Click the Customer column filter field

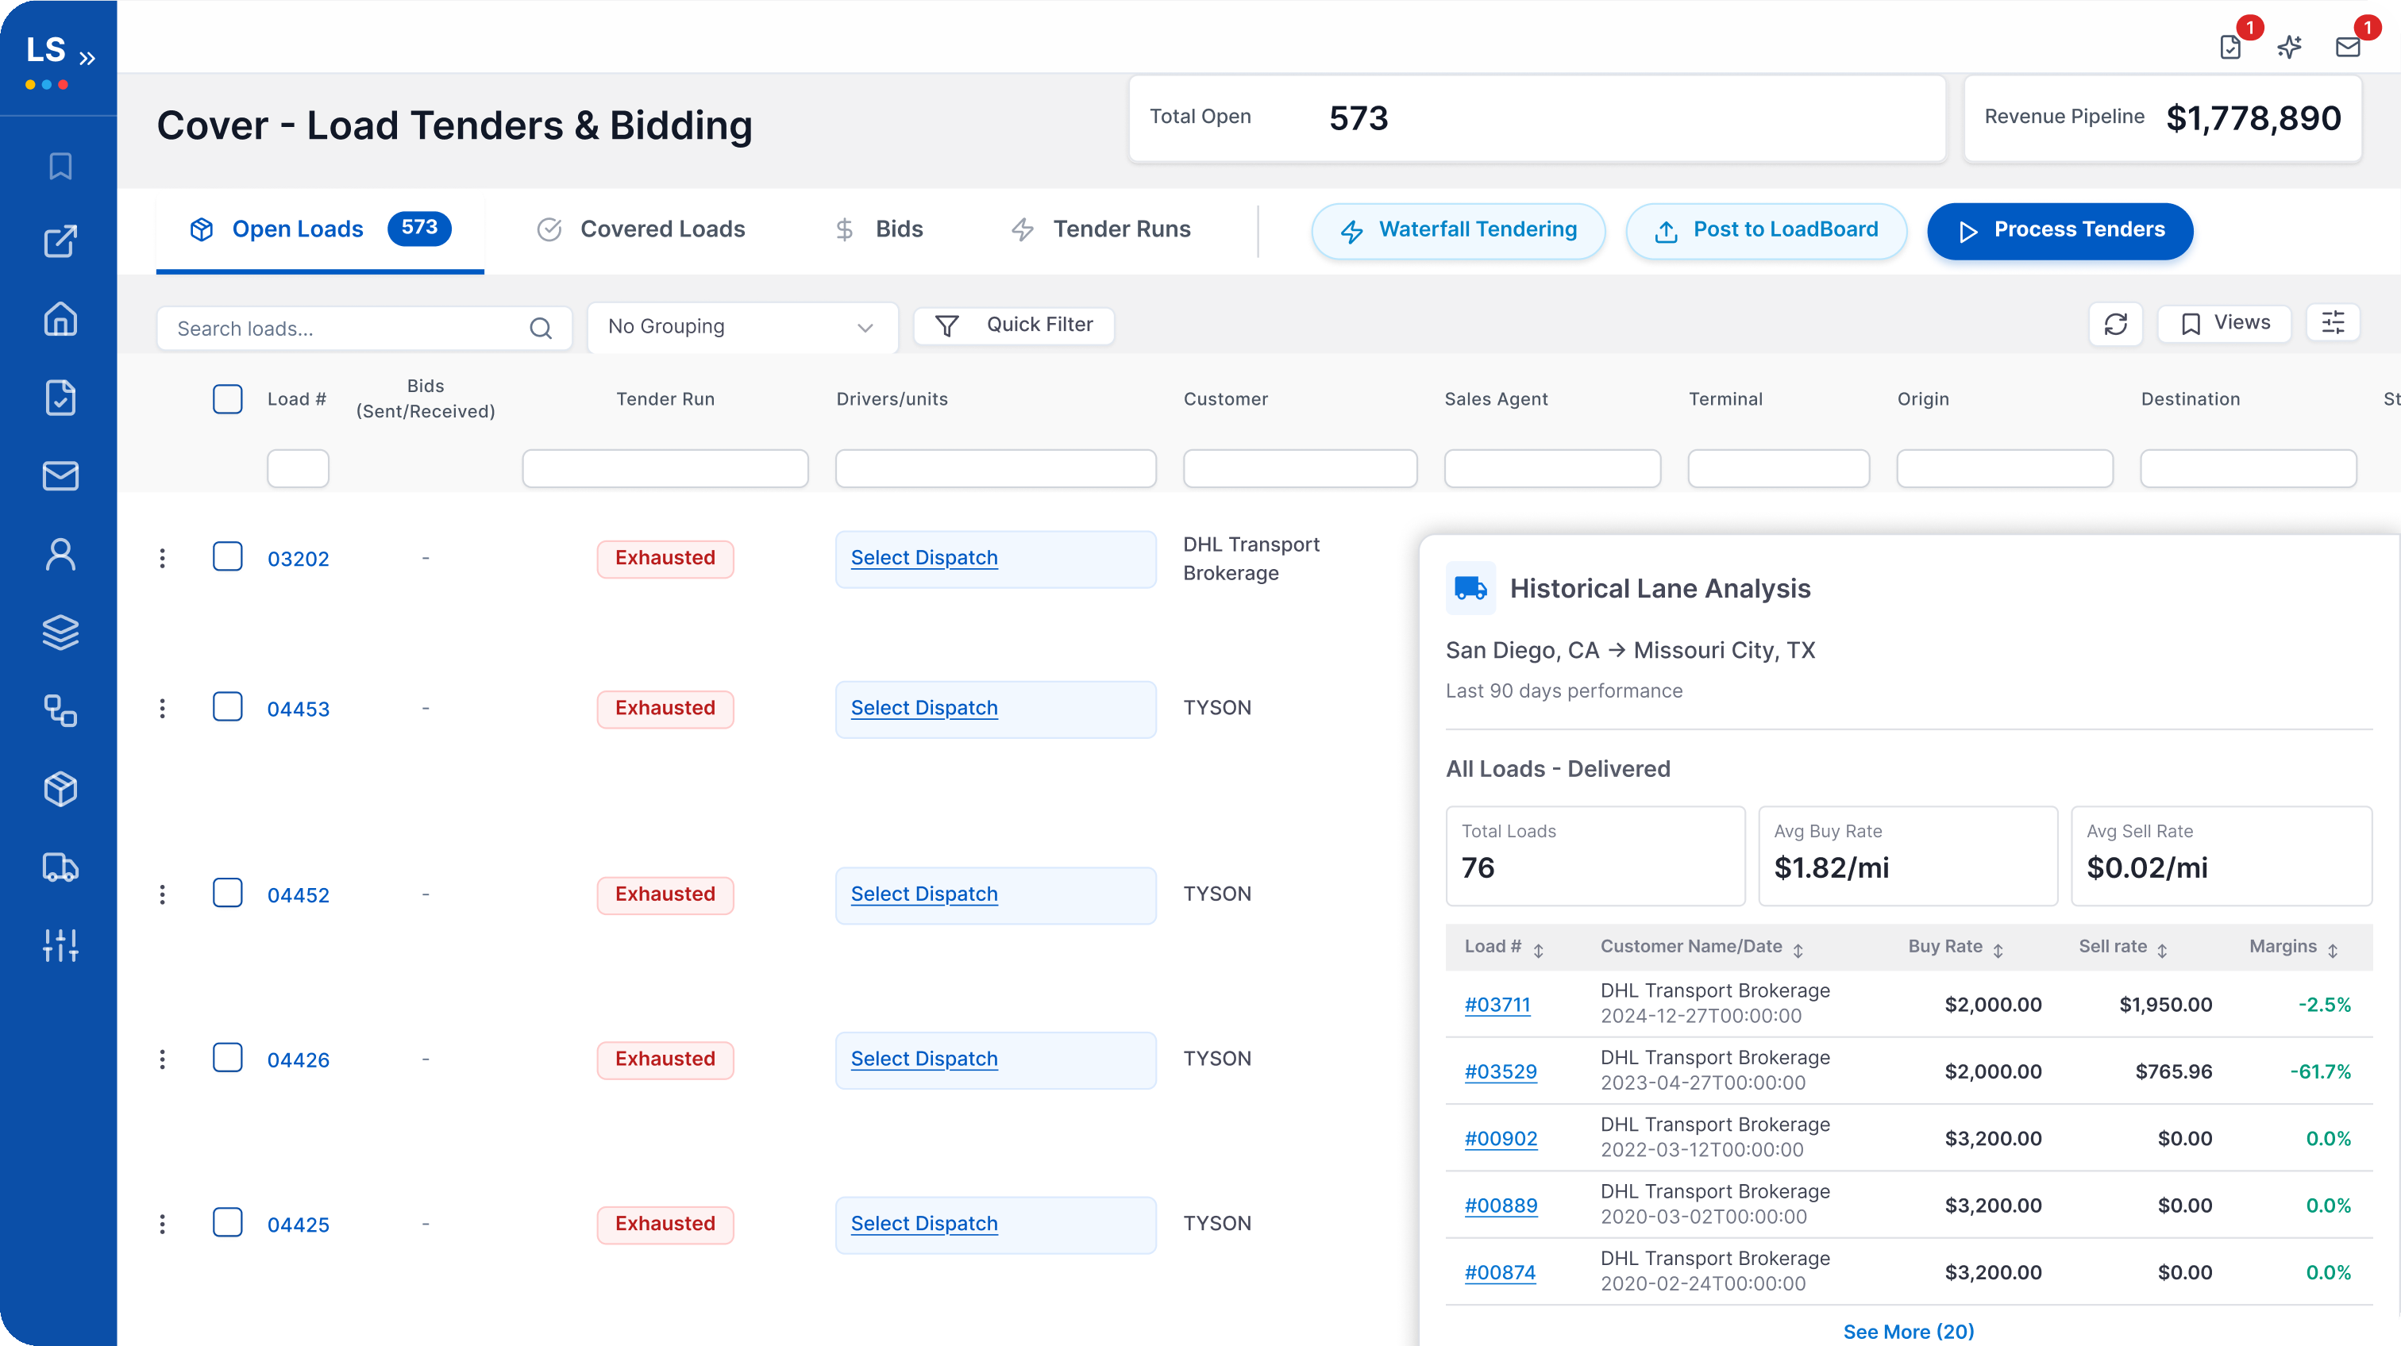pos(1299,467)
